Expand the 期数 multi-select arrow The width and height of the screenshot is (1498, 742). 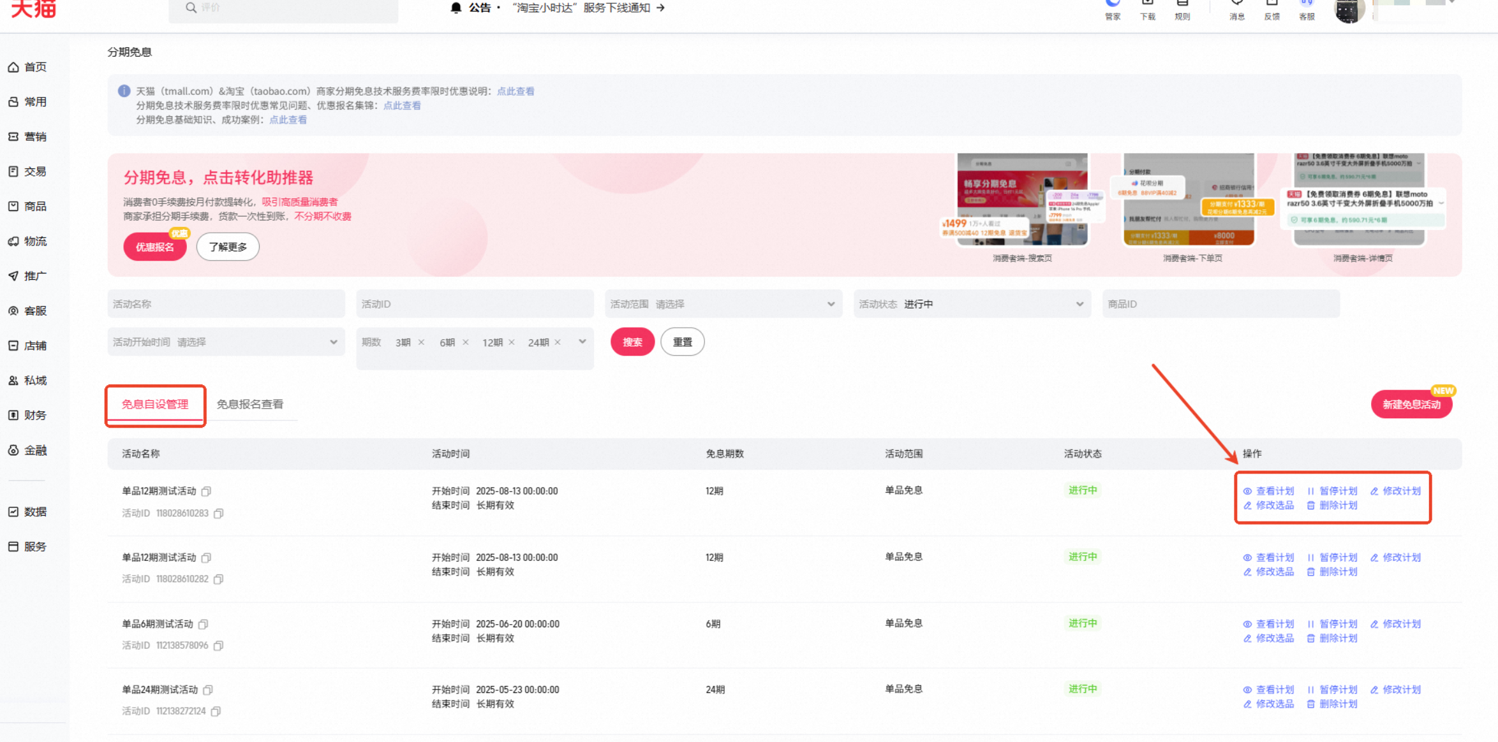(x=582, y=342)
